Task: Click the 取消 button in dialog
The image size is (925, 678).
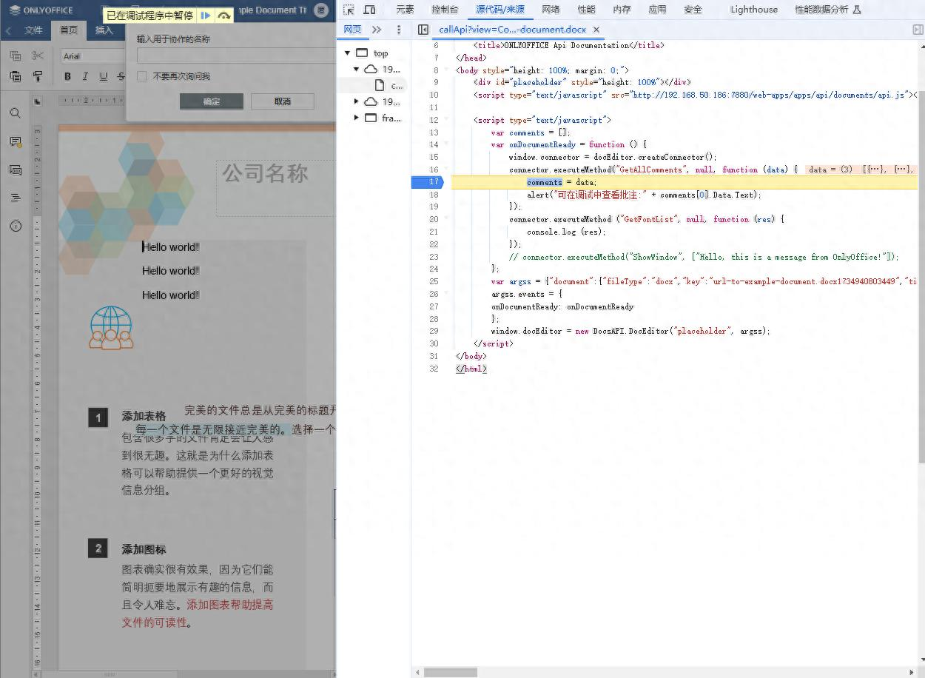Action: click(283, 101)
